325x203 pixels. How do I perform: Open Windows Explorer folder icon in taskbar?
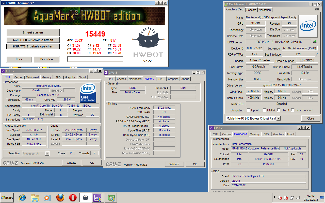pyautogui.click(x=35, y=197)
